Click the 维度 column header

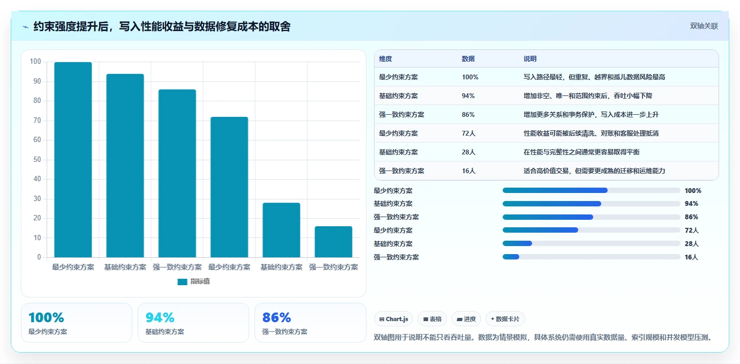click(x=385, y=59)
